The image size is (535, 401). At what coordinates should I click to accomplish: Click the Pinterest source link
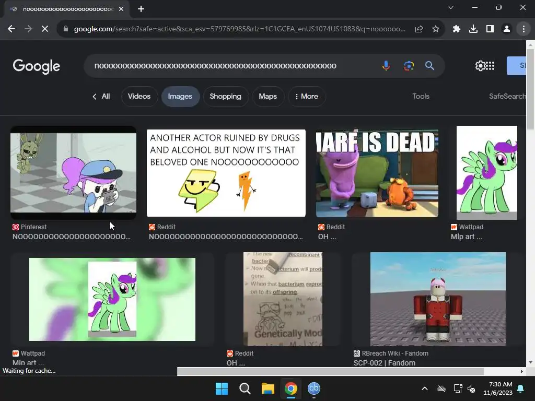tap(30, 227)
